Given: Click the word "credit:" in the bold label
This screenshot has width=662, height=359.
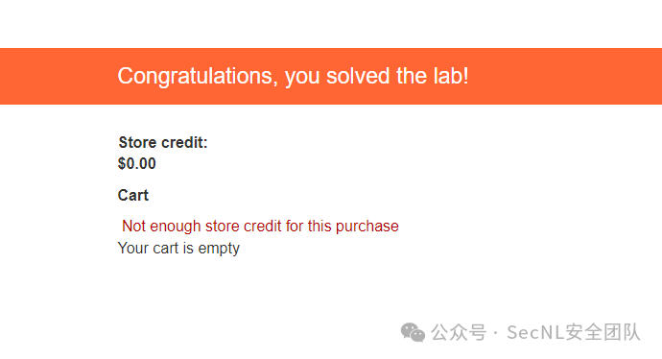Looking at the screenshot, I should tap(184, 143).
